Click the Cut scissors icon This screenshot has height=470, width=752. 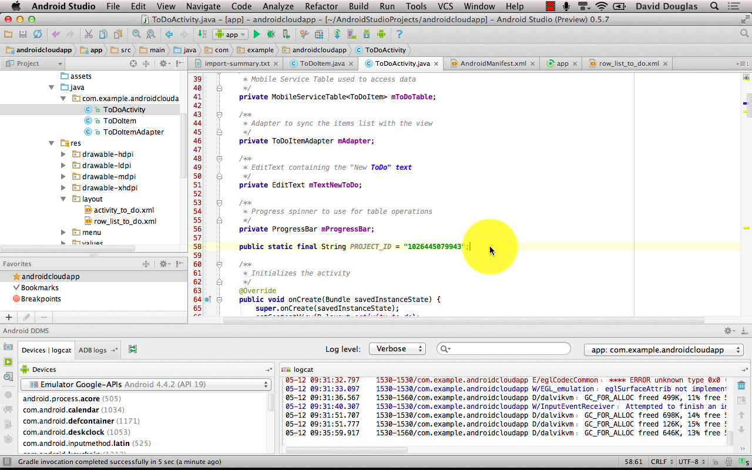tap(89, 35)
